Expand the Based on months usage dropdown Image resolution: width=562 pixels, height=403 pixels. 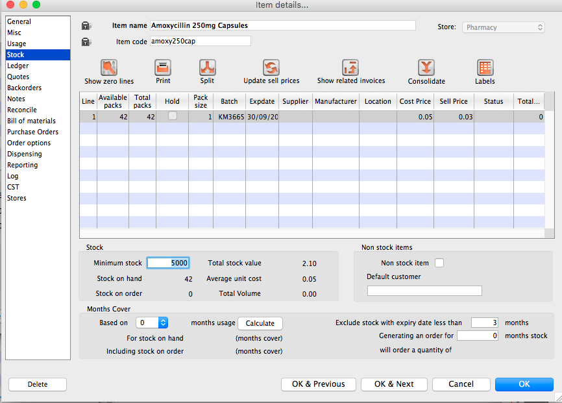(152, 323)
